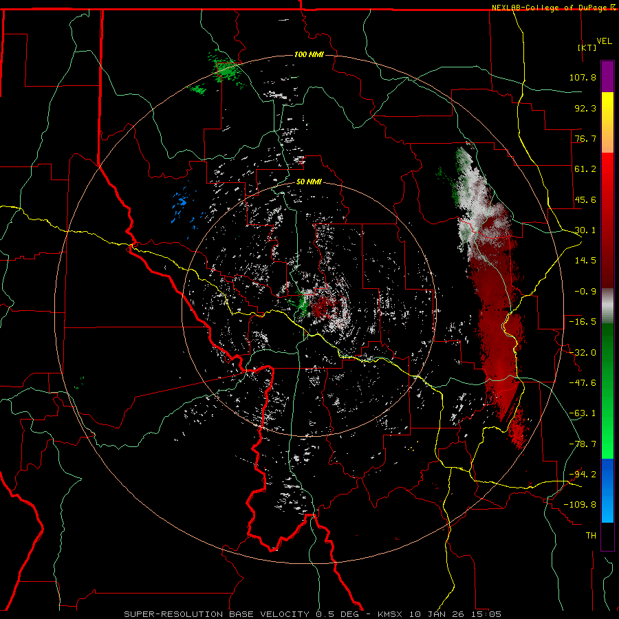Image resolution: width=619 pixels, height=619 pixels.
Task: Pick the purple segment of velocity color bar
Action: pyautogui.click(x=607, y=76)
